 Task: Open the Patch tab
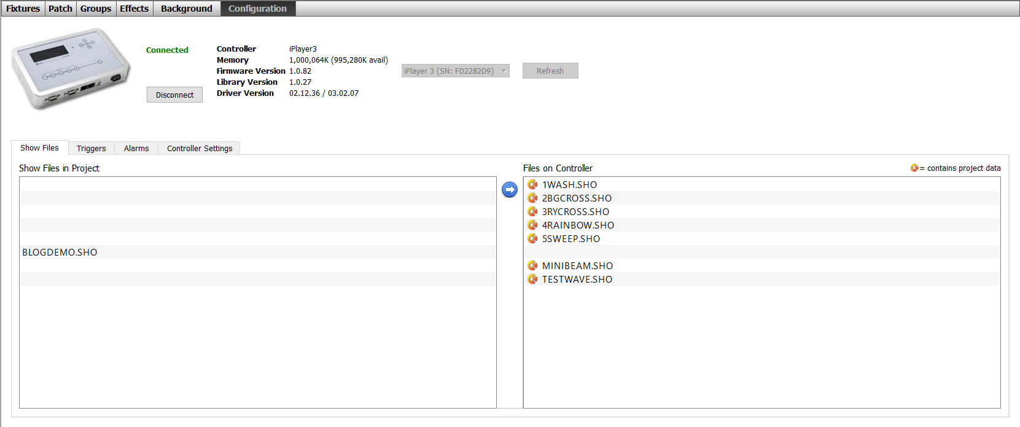(60, 9)
